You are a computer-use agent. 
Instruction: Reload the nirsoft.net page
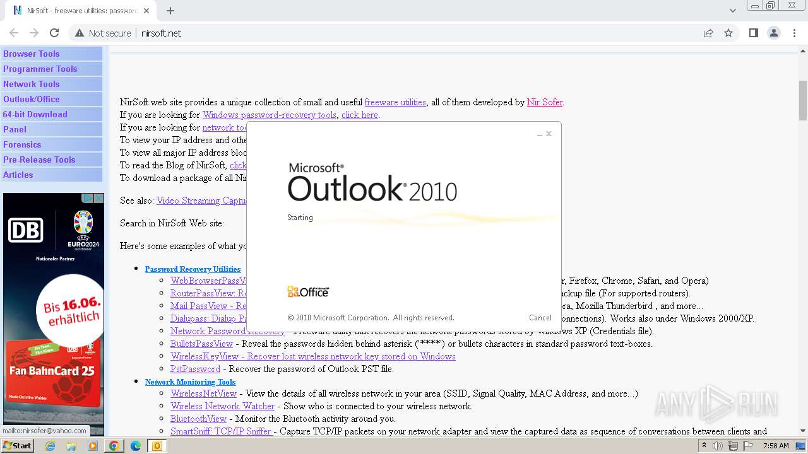coord(54,33)
